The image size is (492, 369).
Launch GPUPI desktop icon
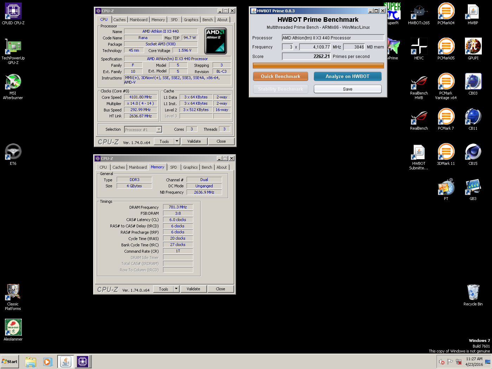(473, 49)
